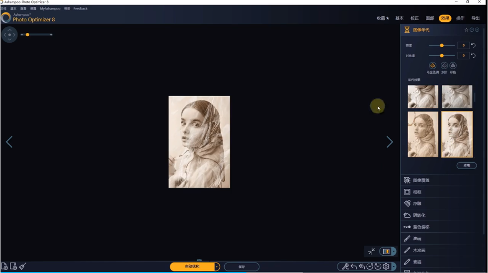Screen dimensions: 488x273
Task: Open the File (文件) menu
Action: tap(4, 9)
